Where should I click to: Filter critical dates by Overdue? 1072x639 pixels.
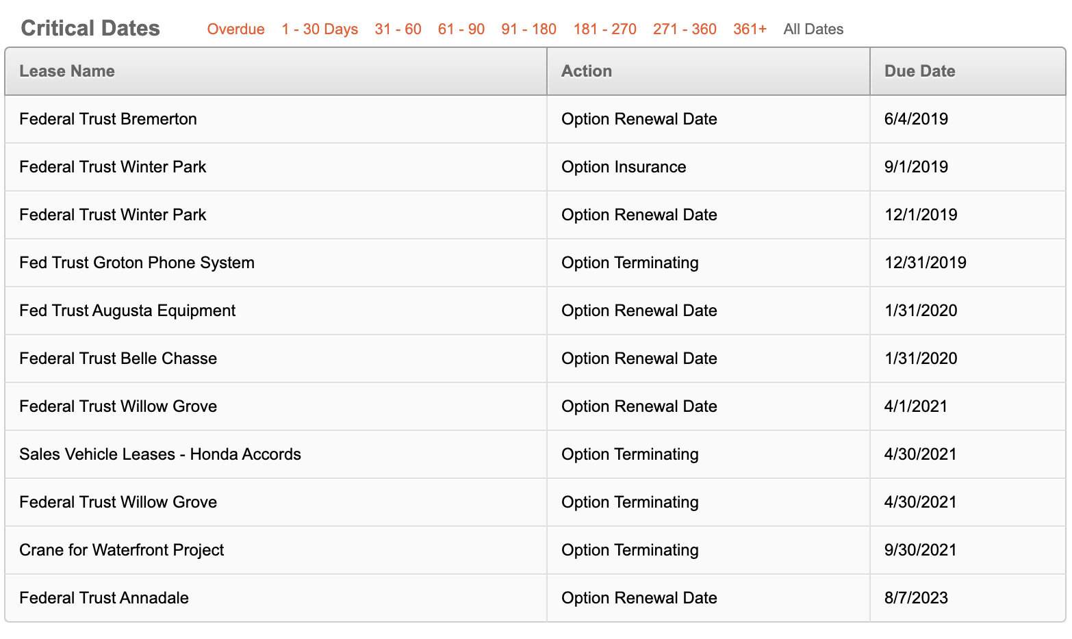click(x=235, y=29)
